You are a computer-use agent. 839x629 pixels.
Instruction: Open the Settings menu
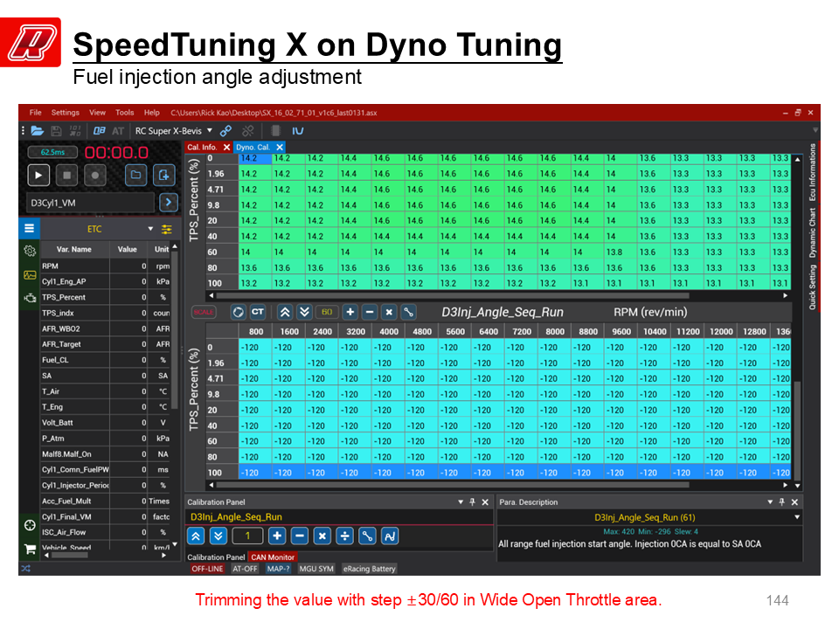66,113
